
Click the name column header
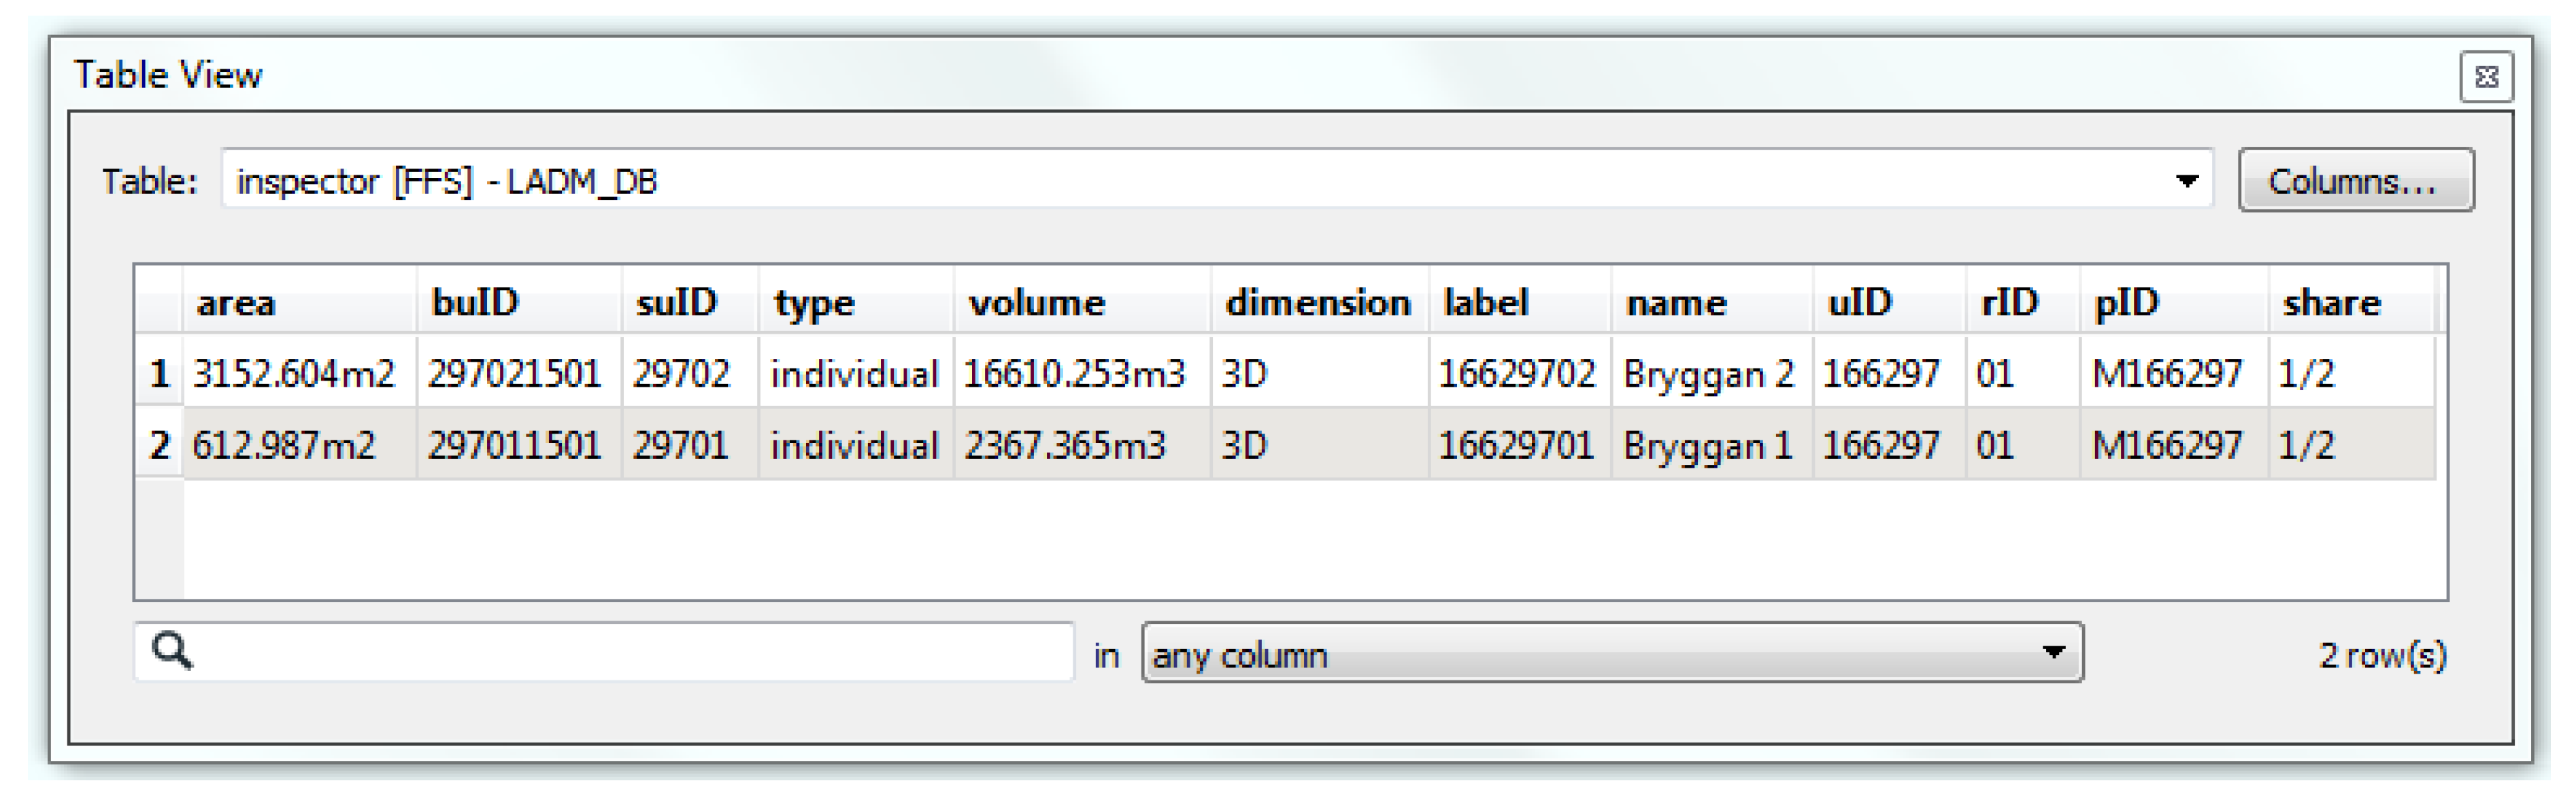click(1712, 302)
